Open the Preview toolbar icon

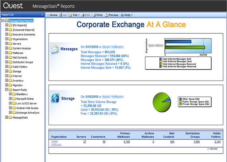click(106, 15)
